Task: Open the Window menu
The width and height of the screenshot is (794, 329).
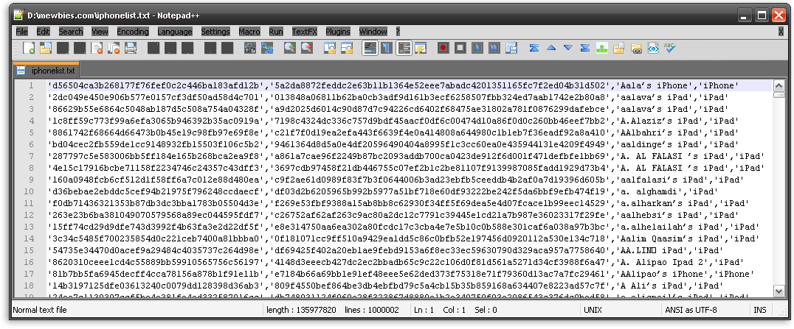Action: point(373,32)
